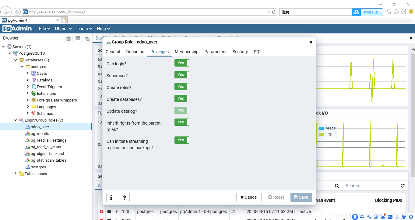415x220 pixels.
Task: Click the Cancel button
Action: (x=249, y=197)
